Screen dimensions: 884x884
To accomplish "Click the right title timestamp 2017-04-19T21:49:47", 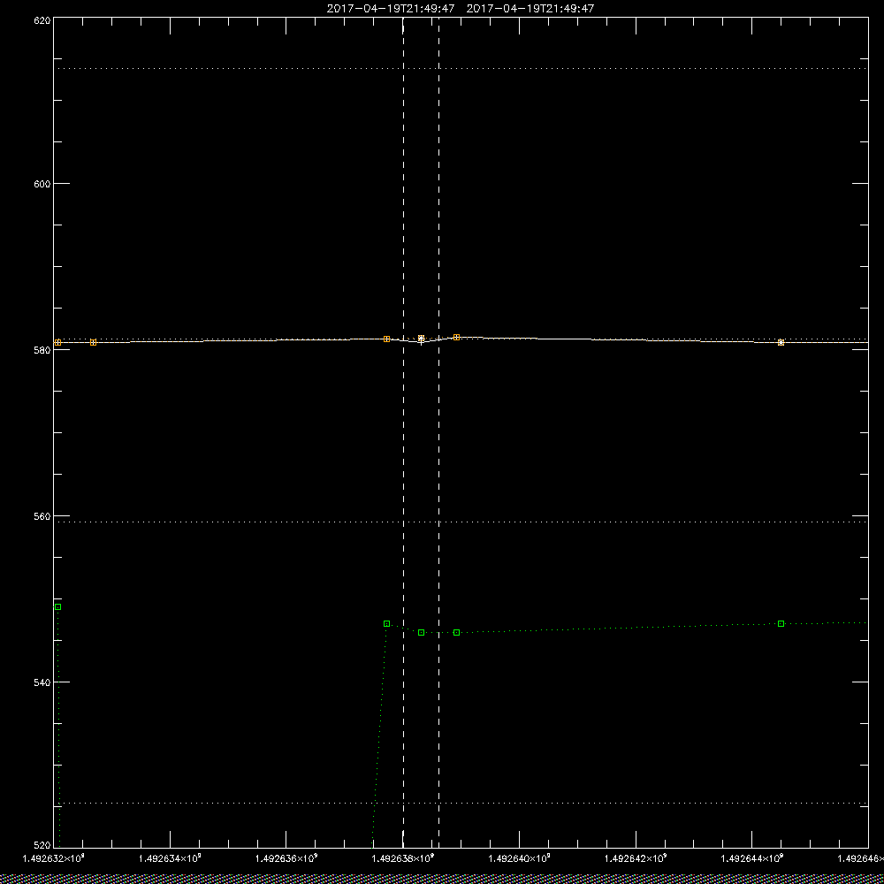I will (530, 9).
